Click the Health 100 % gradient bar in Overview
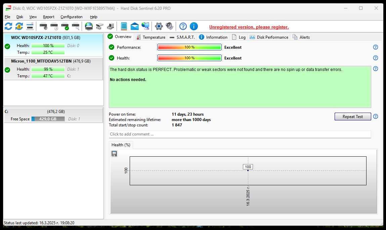Viewport: 386px width, 230px height. (189, 58)
